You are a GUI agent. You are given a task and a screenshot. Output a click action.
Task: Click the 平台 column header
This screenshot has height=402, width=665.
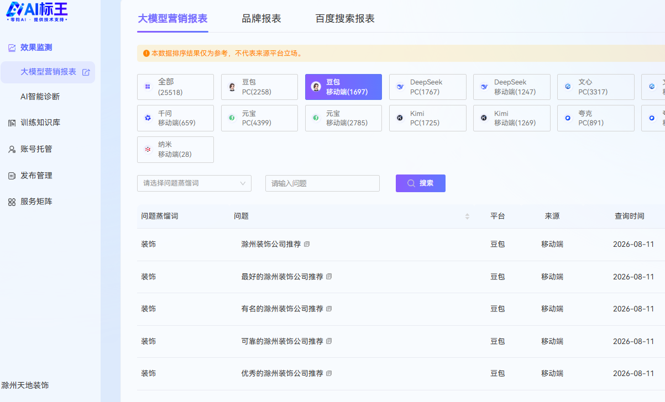tap(498, 216)
